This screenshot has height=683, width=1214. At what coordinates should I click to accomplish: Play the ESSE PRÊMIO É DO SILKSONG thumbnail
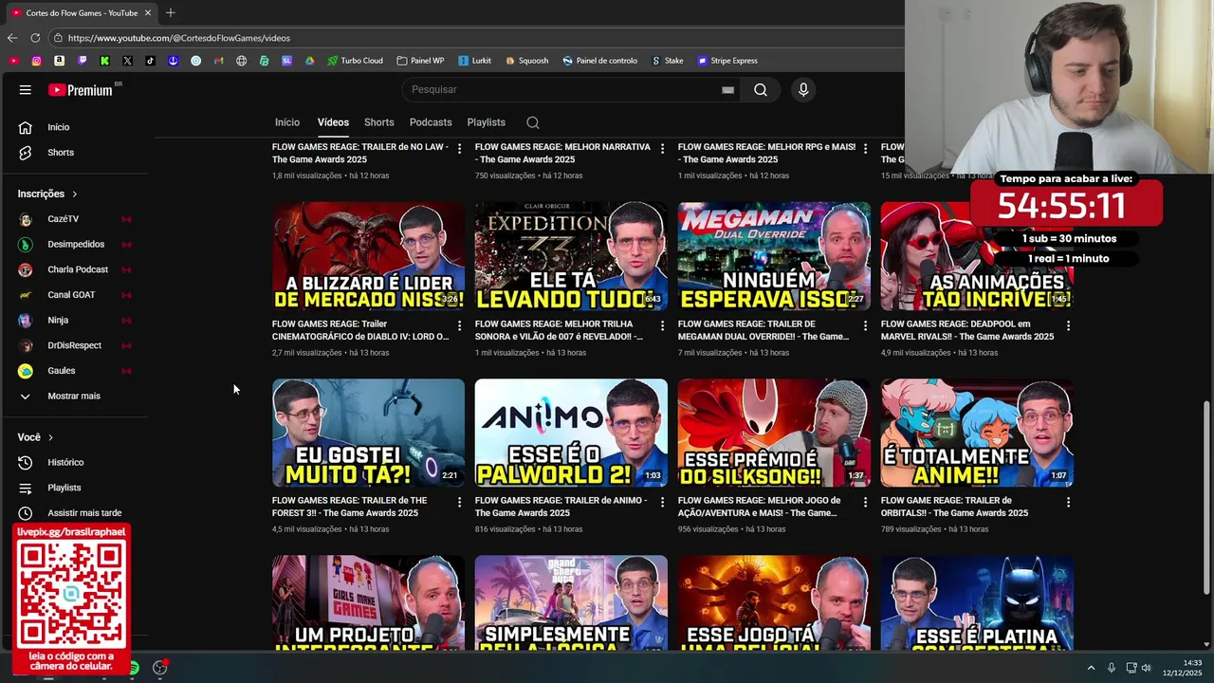pos(774,433)
